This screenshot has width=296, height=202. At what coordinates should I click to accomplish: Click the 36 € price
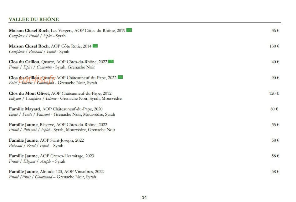(275, 31)
